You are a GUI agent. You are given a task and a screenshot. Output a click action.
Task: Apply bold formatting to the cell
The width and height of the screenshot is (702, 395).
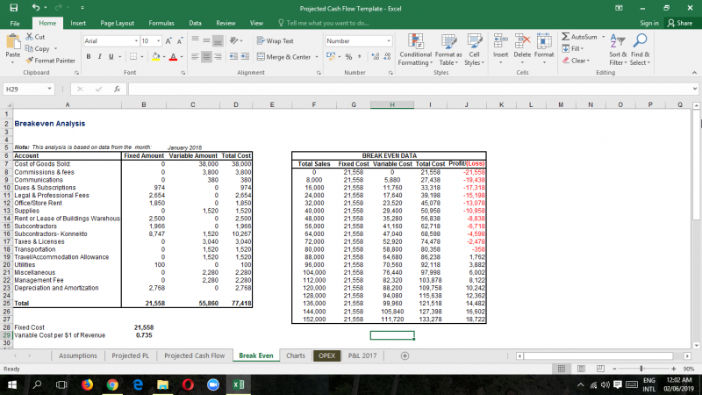pos(89,57)
